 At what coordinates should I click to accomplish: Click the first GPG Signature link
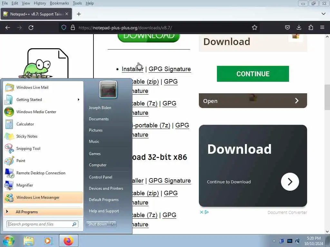click(x=170, y=69)
